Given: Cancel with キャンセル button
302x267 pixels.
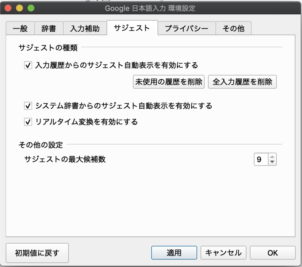Looking at the screenshot, I should click(223, 253).
